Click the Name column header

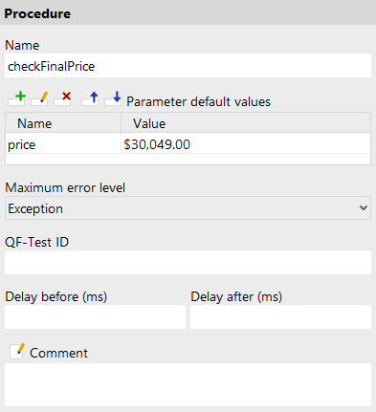[63, 123]
